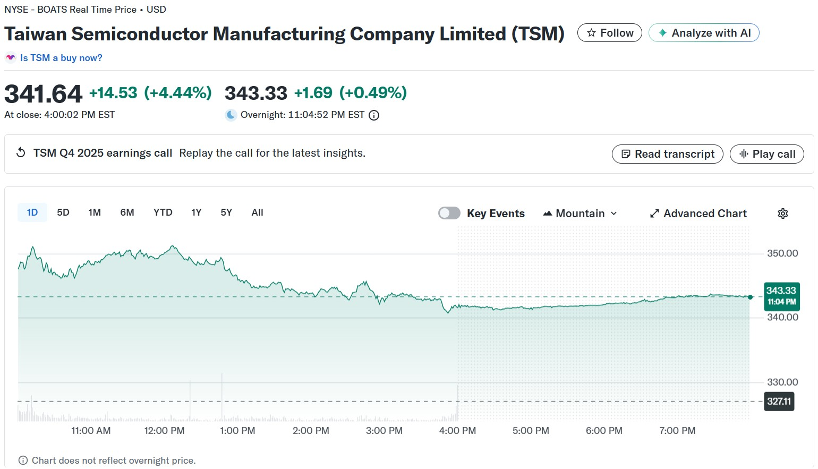
Task: Click the 327.11 previous close label
Action: (x=779, y=402)
